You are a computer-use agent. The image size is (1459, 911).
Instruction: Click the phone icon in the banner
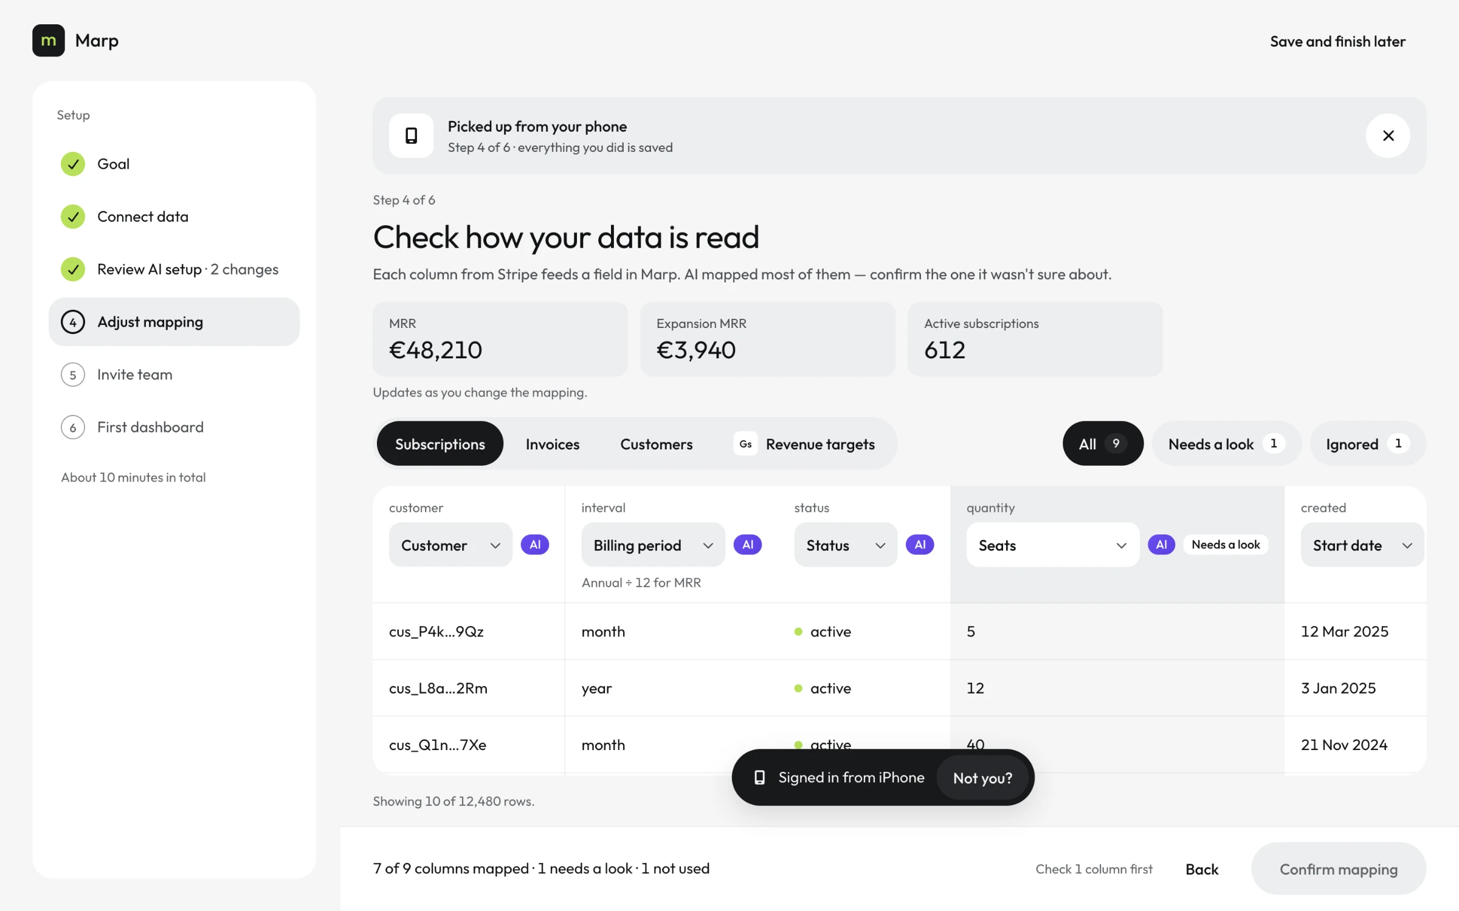(411, 135)
